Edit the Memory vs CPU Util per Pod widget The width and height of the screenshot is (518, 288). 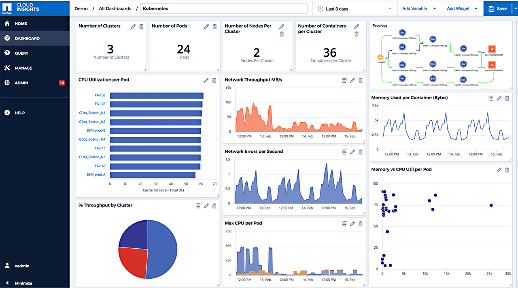point(499,170)
